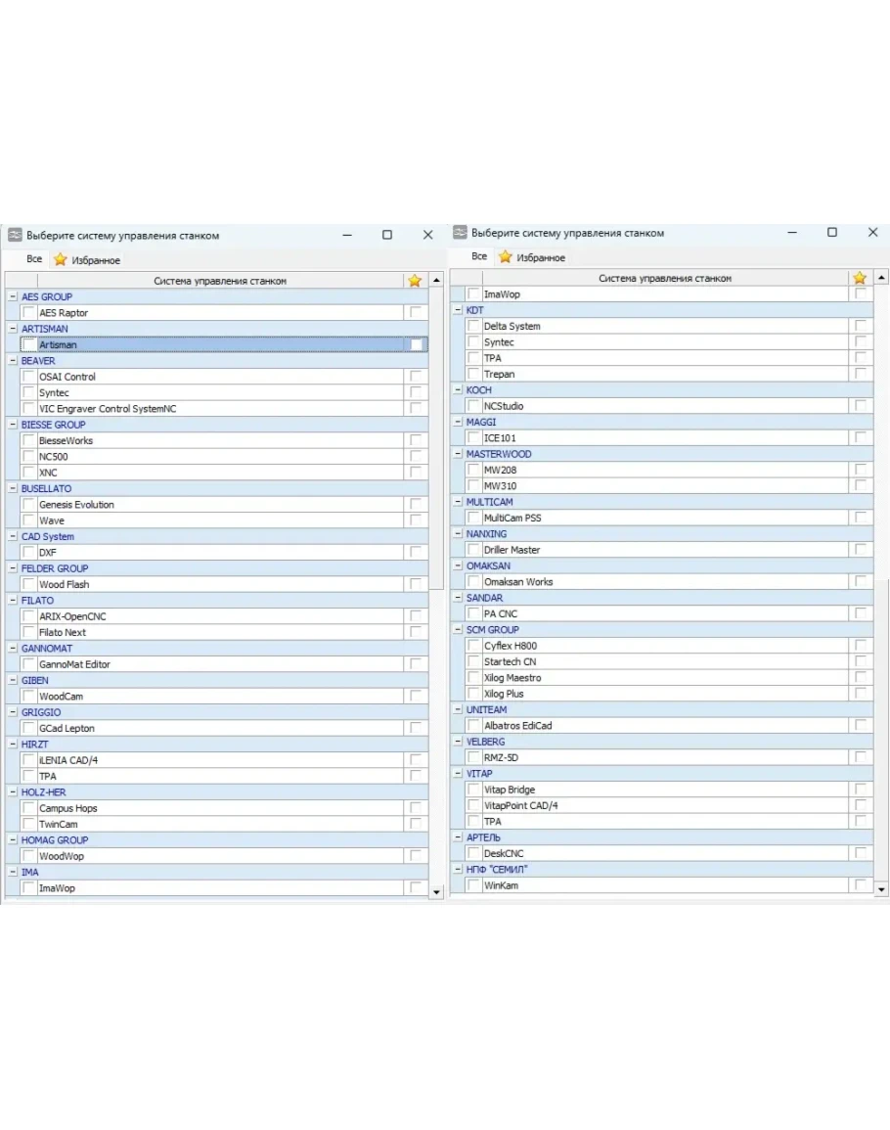
Task: Switch to Все tab in the right window
Action: (x=478, y=256)
